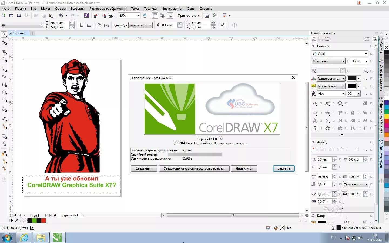389x243 pixels.
Task: Pick the green swatch in document palette
Action: [x=34, y=221]
